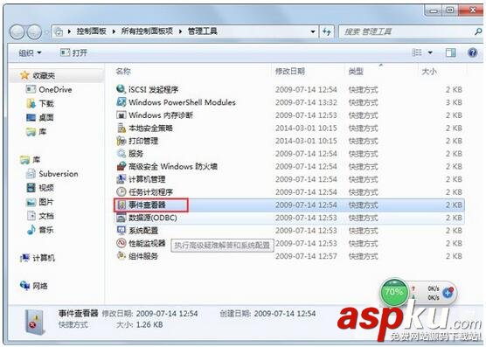Screen dimensions: 486x347
Task: Expand the view options dropdown arrow
Action: 430,52
